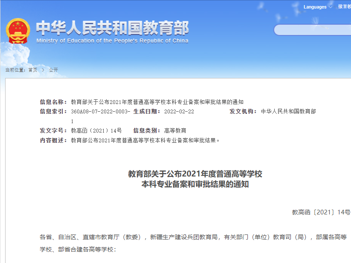Click the 信息索引 field label
The height and width of the screenshot is (263, 351).
[53, 111]
